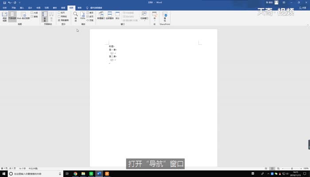
Task: Switch to 草稿 draft view
Action: point(34,17)
